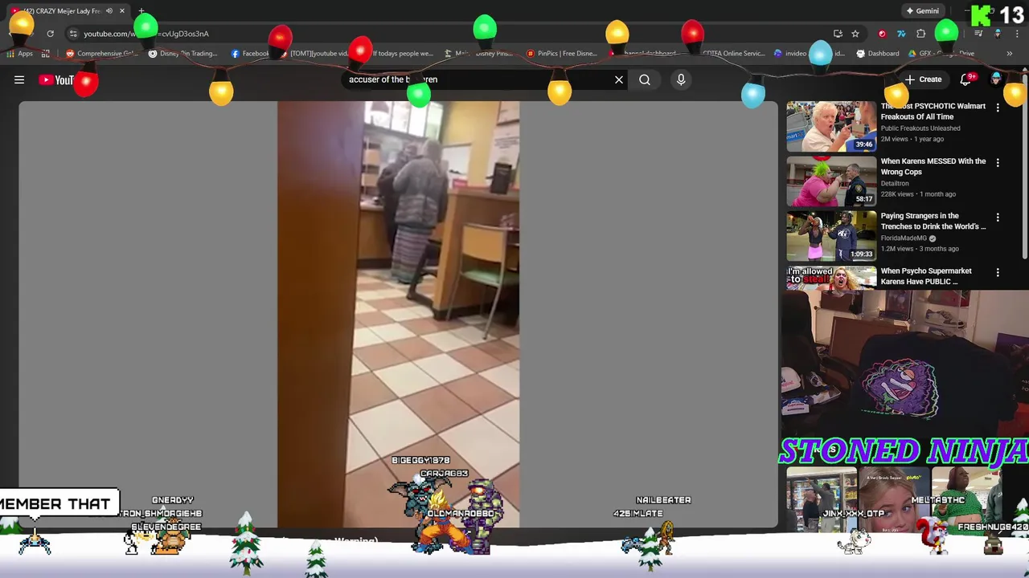1029x578 pixels.
Task: Open the Walmart Freakouts 39:46 thumbnail
Action: pyautogui.click(x=831, y=126)
